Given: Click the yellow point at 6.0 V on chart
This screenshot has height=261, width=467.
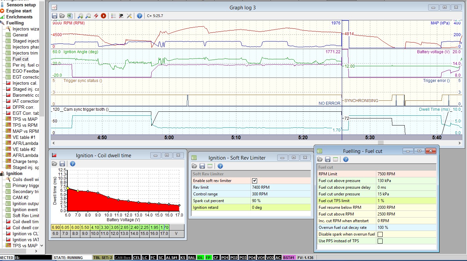Looking at the screenshot, I should (68, 188).
